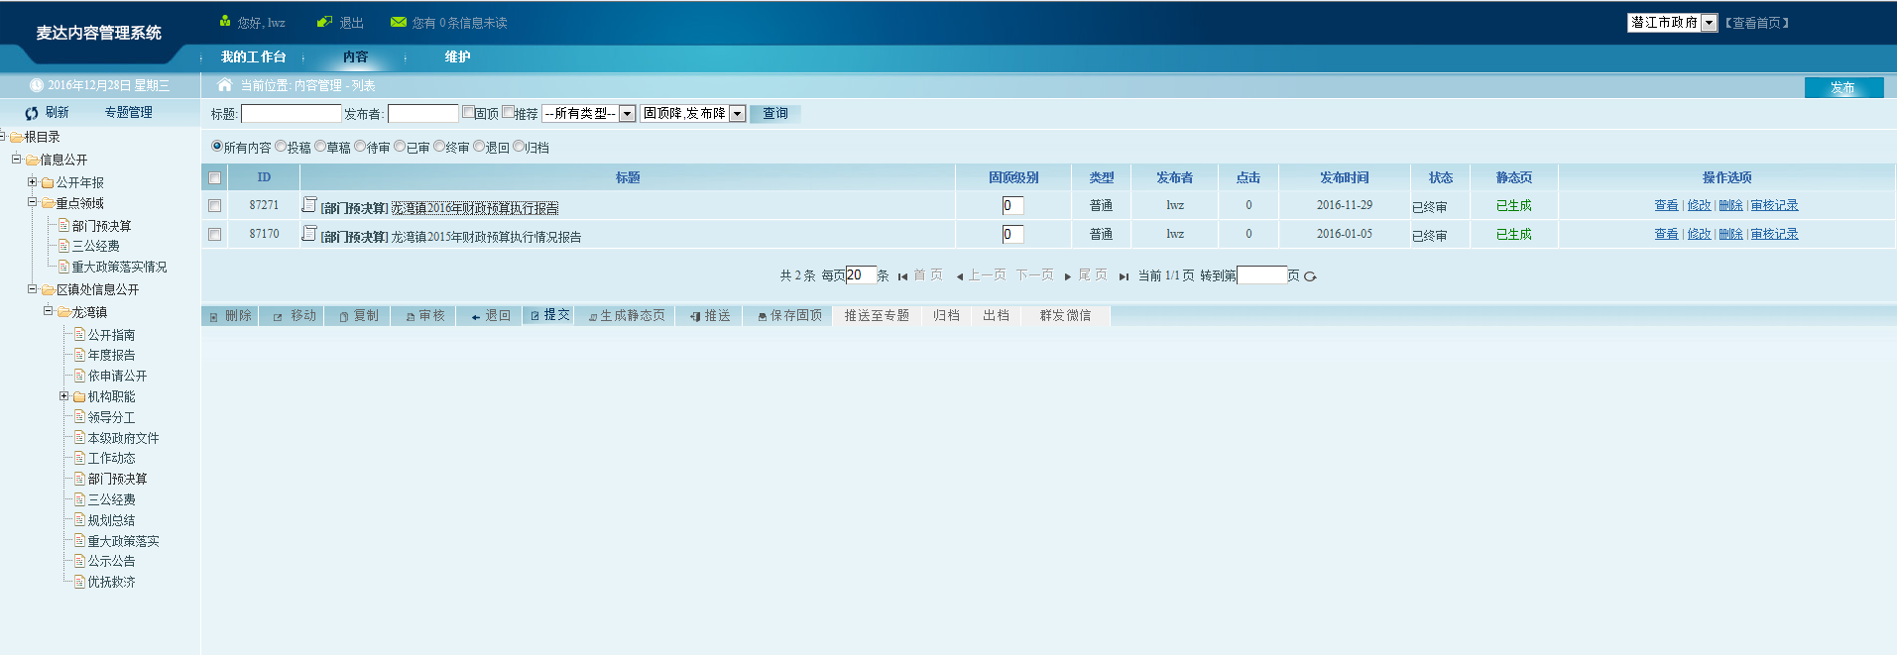Click the home icon in breadcrumb bar
This screenshot has height=655, width=1897.
tap(225, 85)
